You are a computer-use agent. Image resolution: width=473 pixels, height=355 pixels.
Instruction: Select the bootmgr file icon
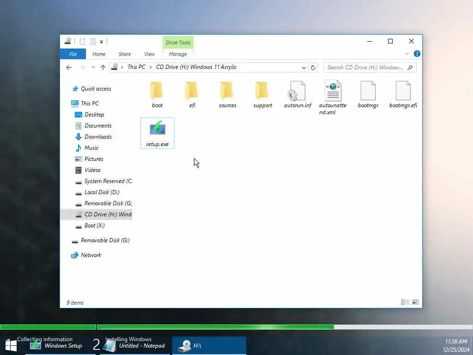368,91
